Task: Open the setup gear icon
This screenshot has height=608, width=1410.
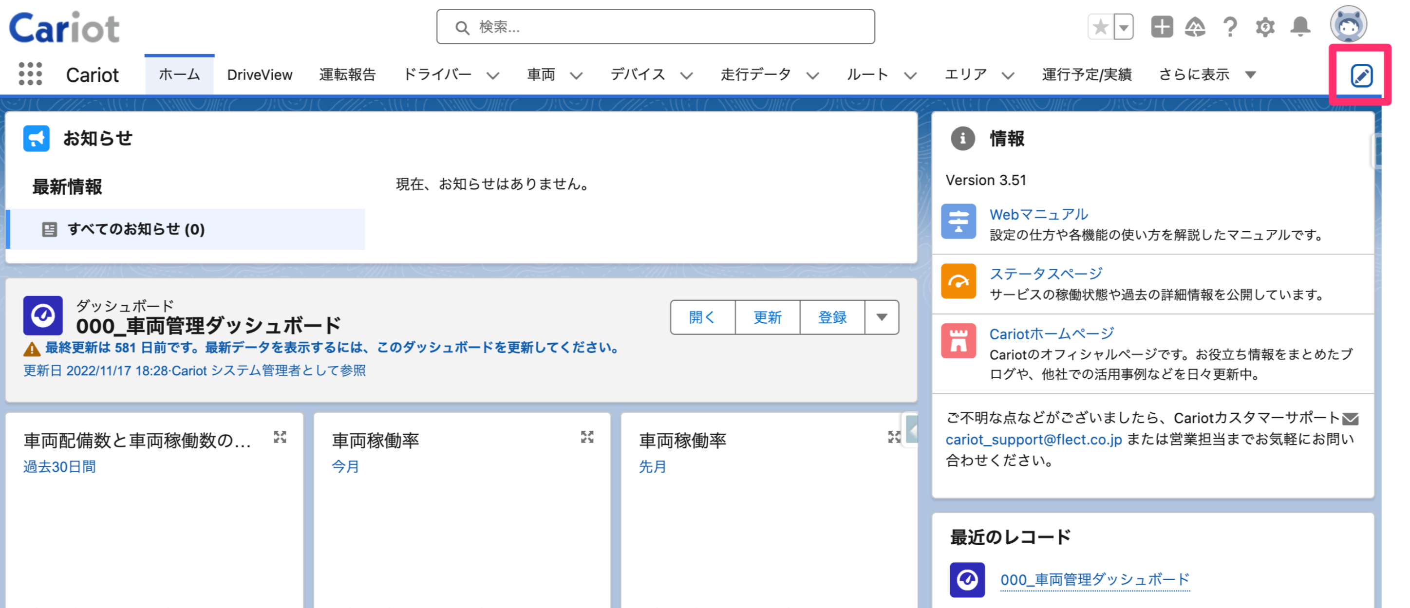Action: tap(1265, 27)
